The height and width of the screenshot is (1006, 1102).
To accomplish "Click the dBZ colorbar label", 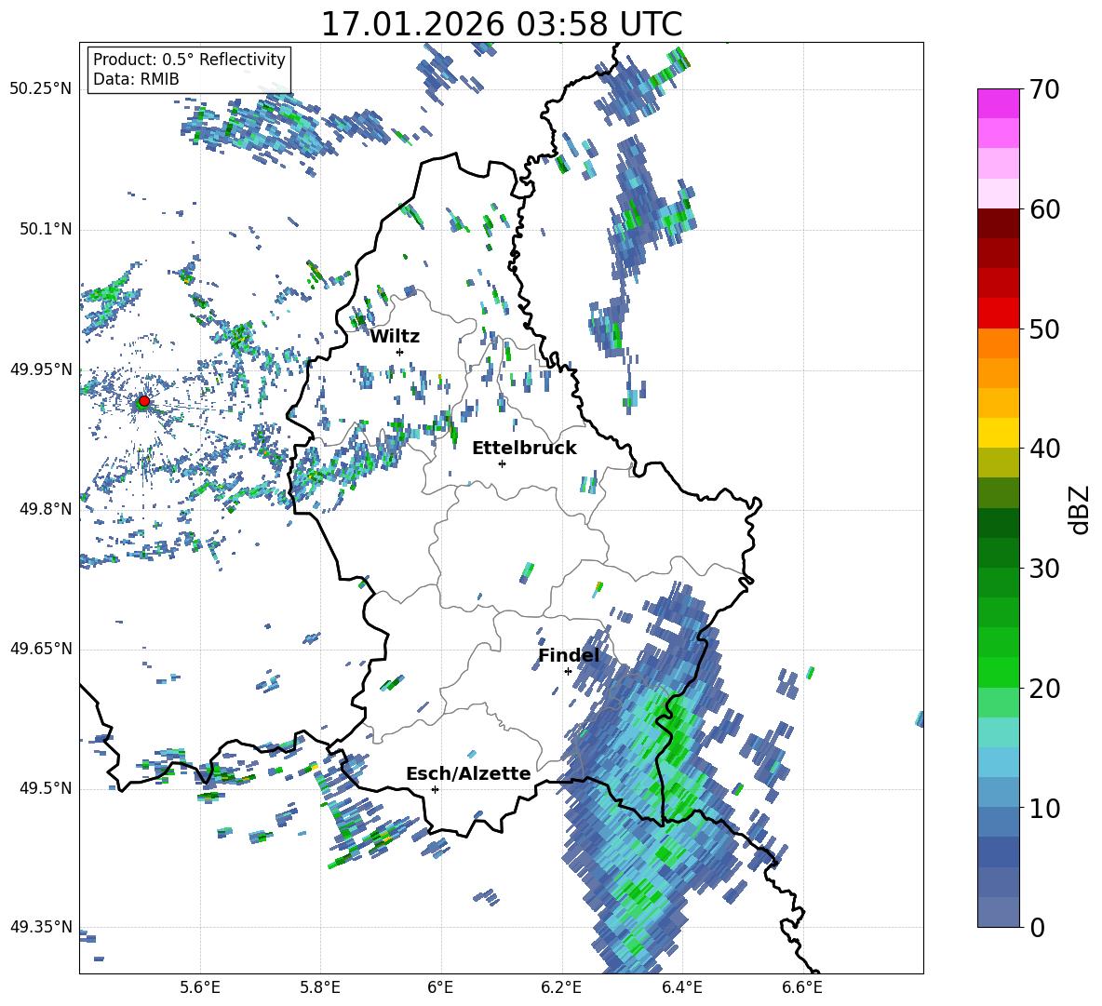I will click(x=1081, y=509).
